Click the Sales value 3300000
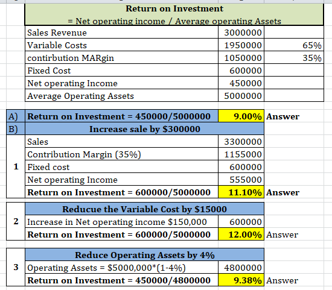Screen dimensions: 332x290 241,141
